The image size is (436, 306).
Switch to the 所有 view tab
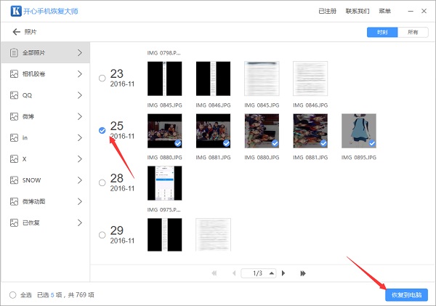pos(413,33)
